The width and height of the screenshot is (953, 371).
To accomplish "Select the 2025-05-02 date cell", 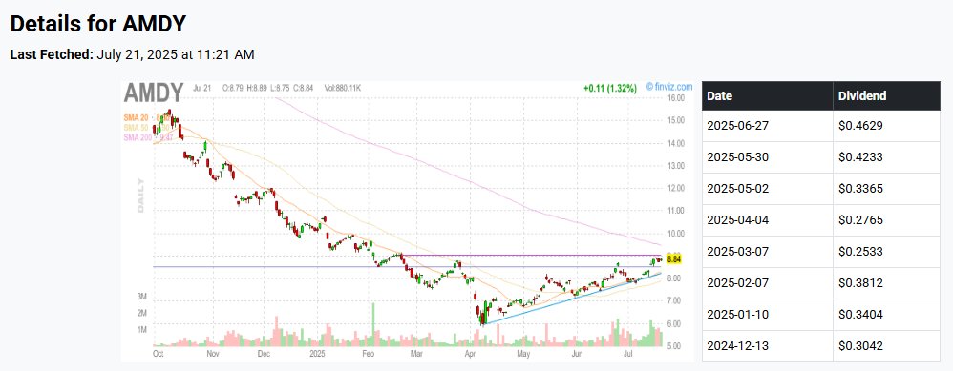I will coord(767,189).
